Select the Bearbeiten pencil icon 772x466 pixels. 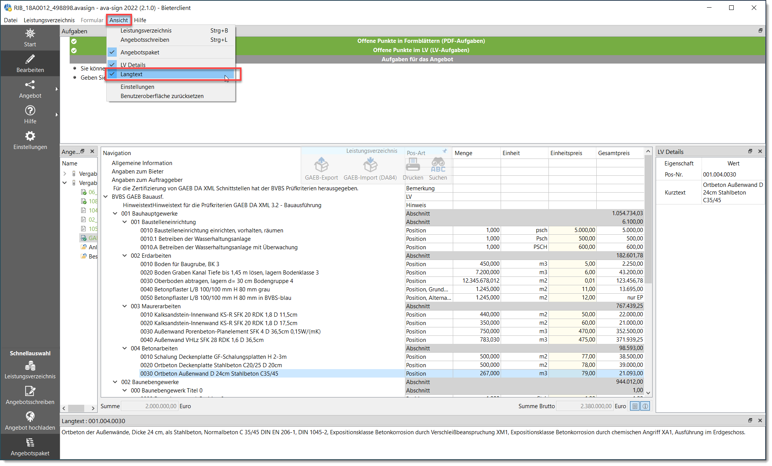point(30,64)
